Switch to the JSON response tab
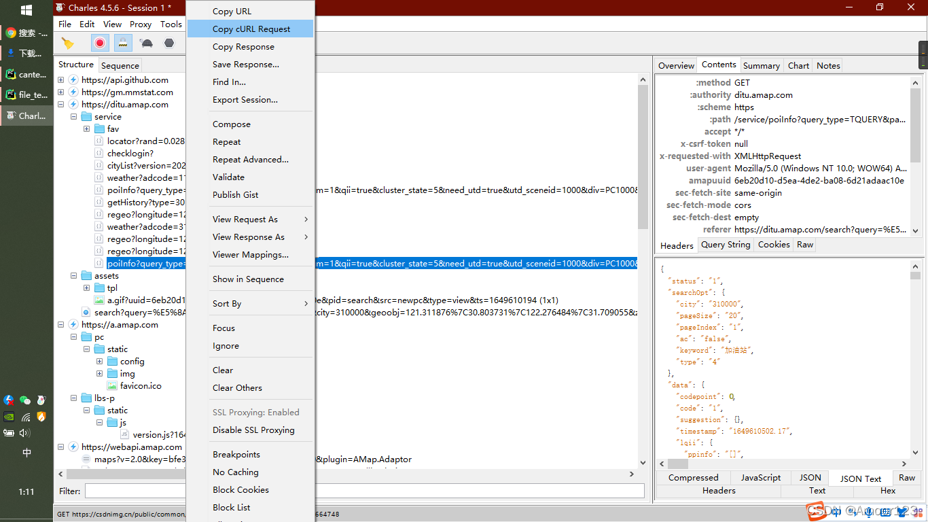The image size is (928, 522). (x=810, y=478)
